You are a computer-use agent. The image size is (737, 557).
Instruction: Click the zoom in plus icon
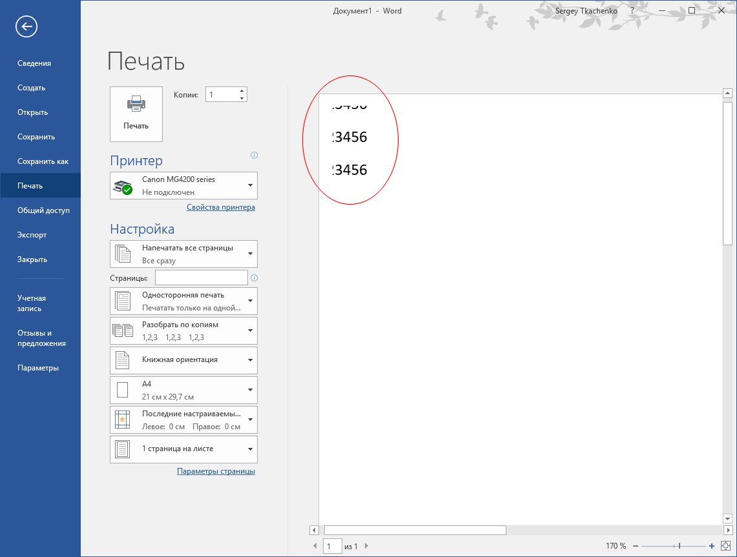coord(712,546)
